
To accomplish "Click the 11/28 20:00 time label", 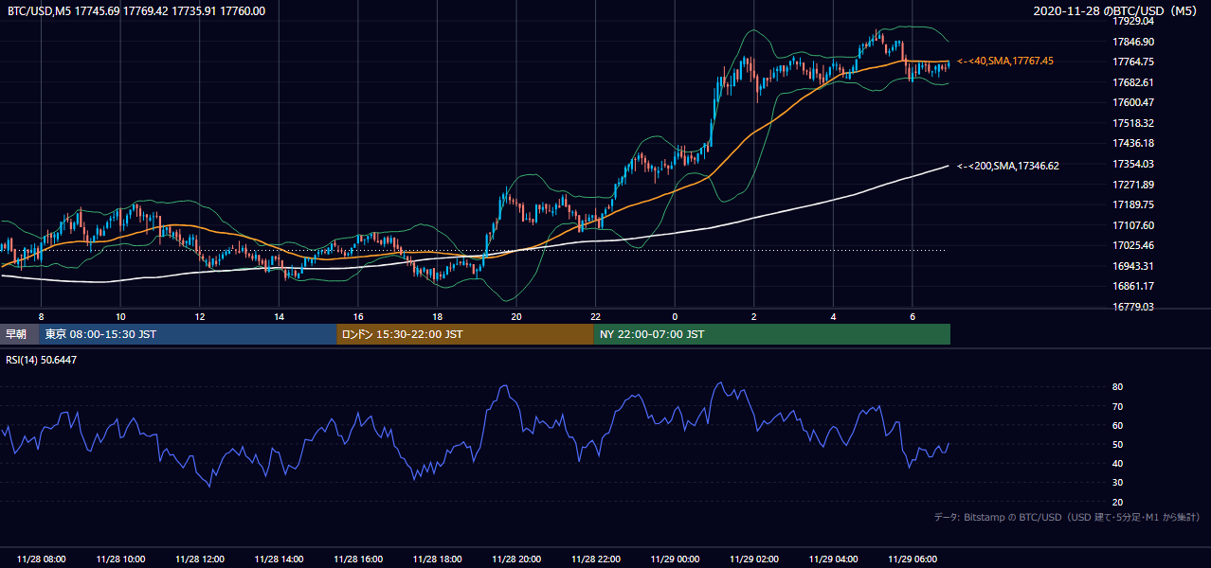I will [x=516, y=559].
